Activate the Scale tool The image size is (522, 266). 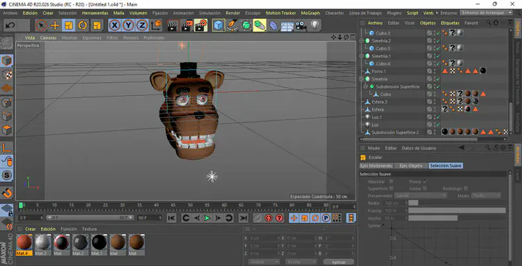pyautogui.click(x=69, y=25)
